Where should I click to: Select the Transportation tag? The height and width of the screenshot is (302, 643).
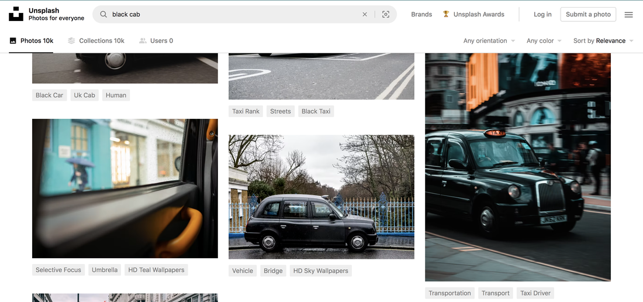pos(450,293)
